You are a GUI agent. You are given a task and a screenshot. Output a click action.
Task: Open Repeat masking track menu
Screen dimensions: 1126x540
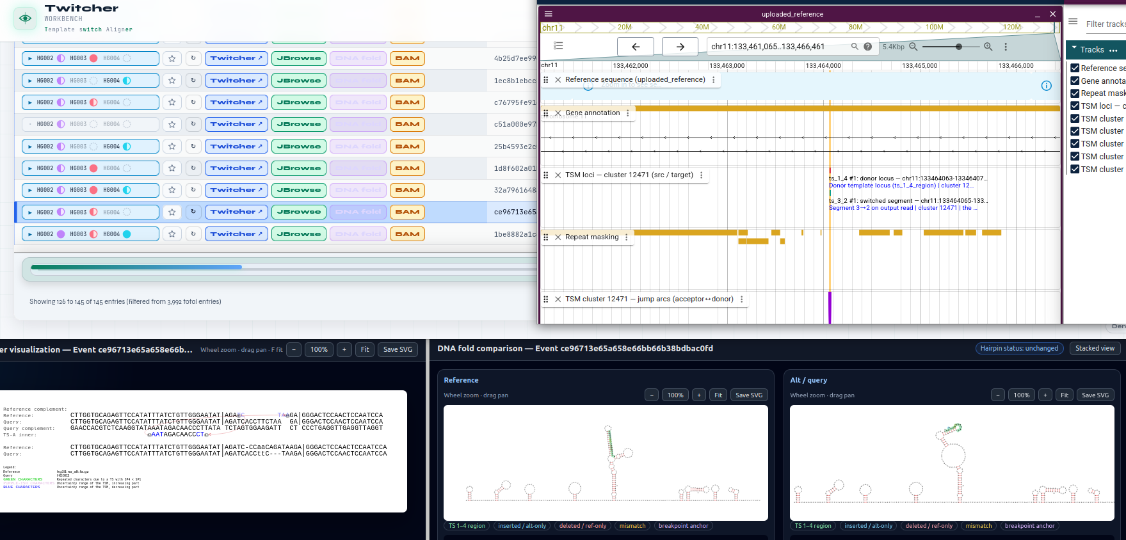(626, 237)
